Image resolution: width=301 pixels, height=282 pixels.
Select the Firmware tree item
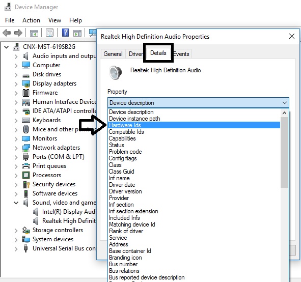(45, 93)
